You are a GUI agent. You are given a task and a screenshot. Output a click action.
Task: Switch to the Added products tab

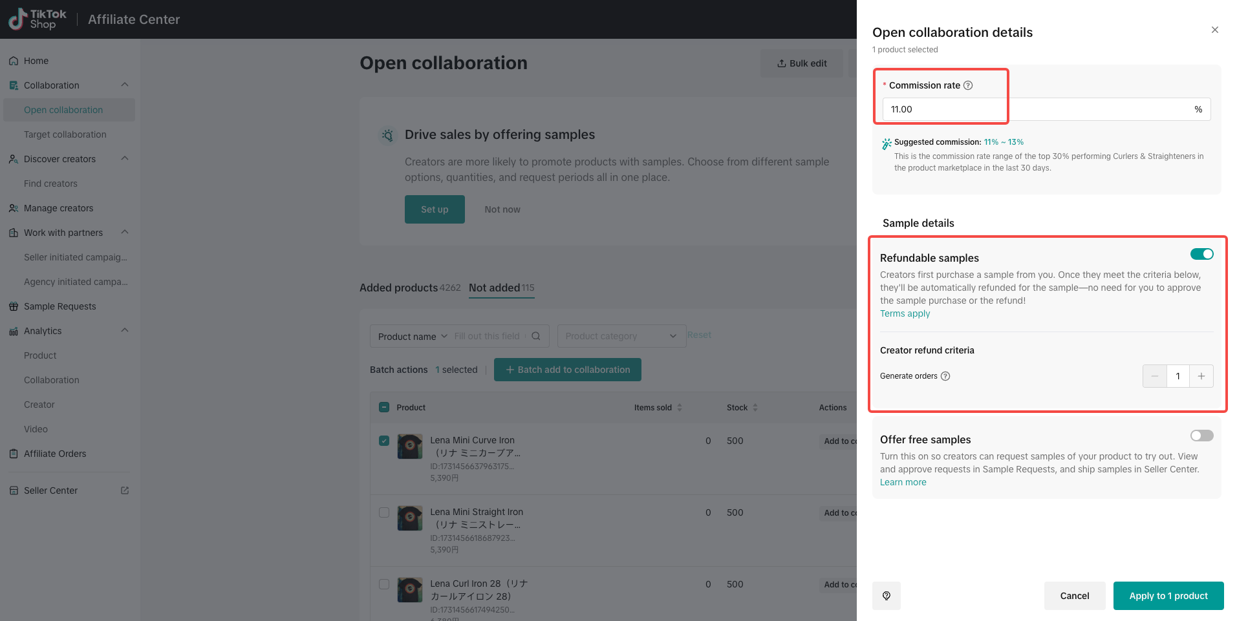coord(410,288)
